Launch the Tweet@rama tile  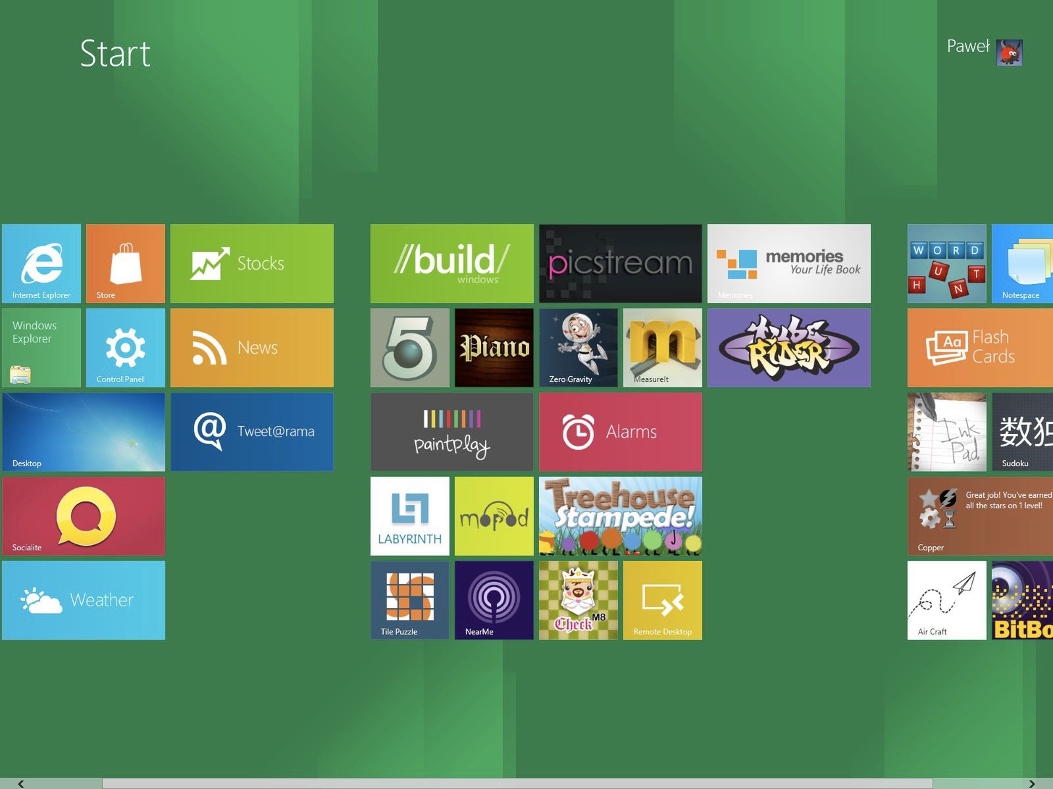(x=252, y=432)
